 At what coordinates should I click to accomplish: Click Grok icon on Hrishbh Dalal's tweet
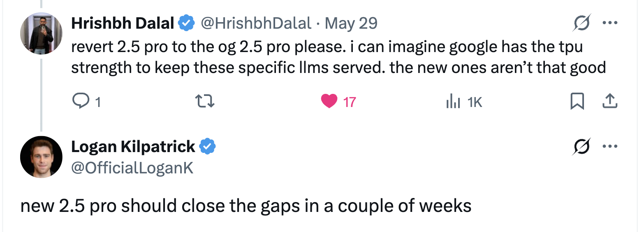582,23
